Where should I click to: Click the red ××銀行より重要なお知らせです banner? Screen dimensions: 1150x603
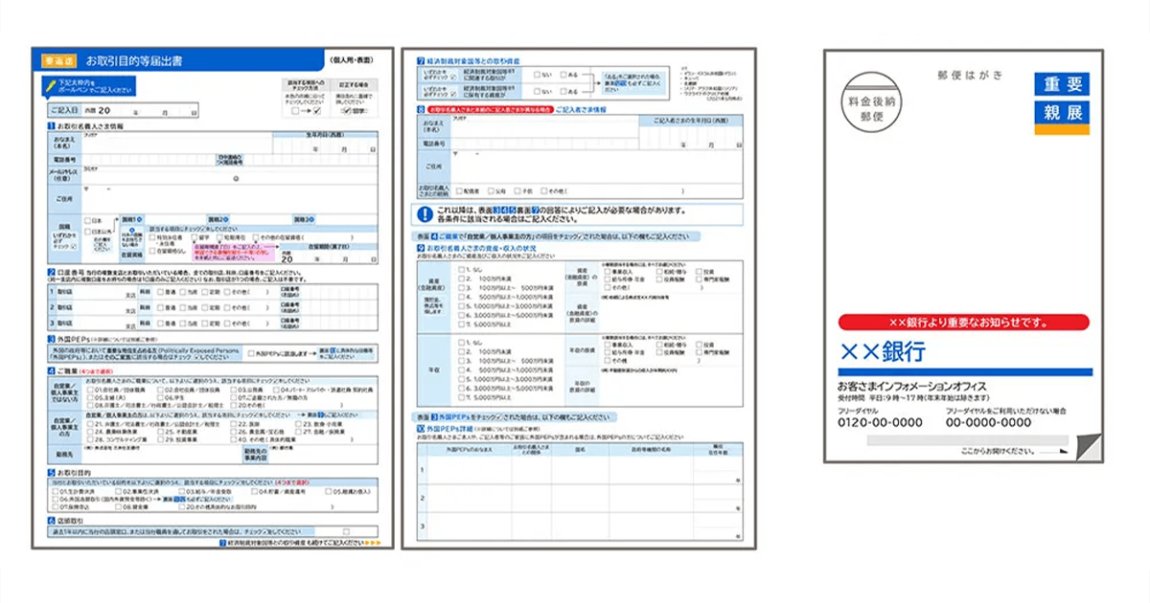(963, 323)
